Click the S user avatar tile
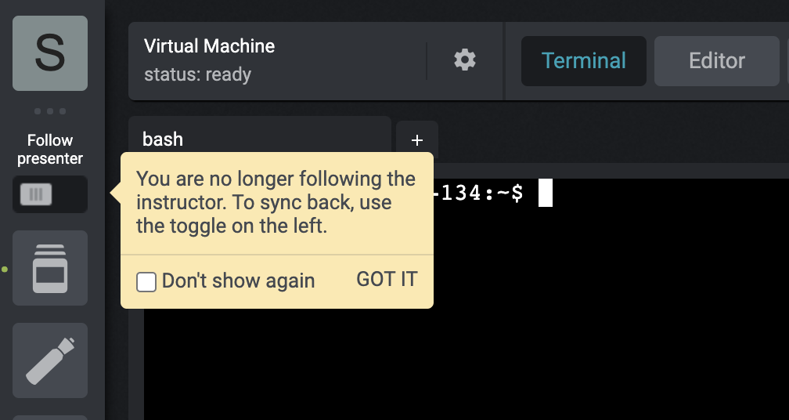This screenshot has height=420, width=789. (50, 53)
